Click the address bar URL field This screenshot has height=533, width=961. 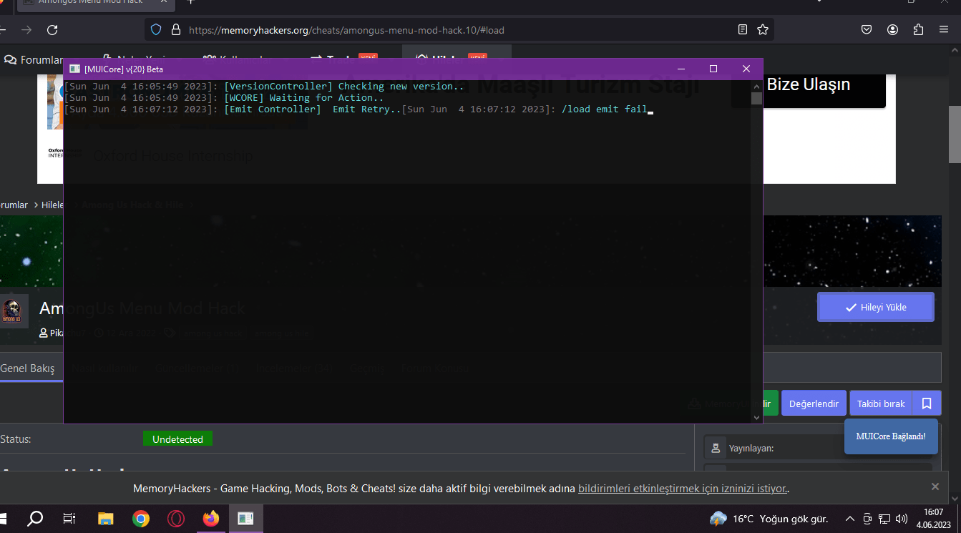coord(458,30)
